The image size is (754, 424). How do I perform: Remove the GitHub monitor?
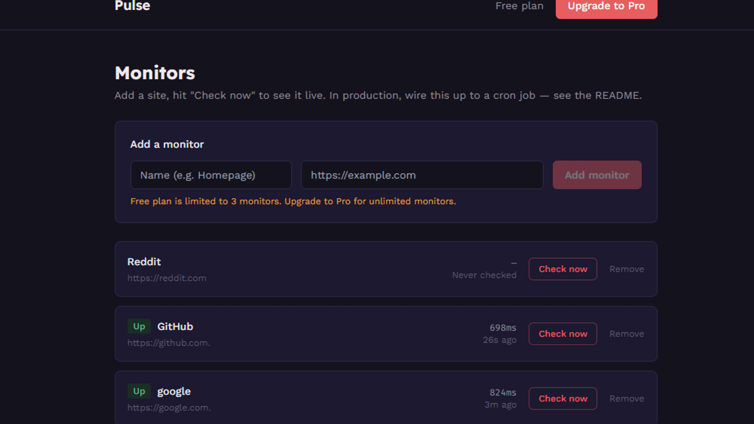627,334
